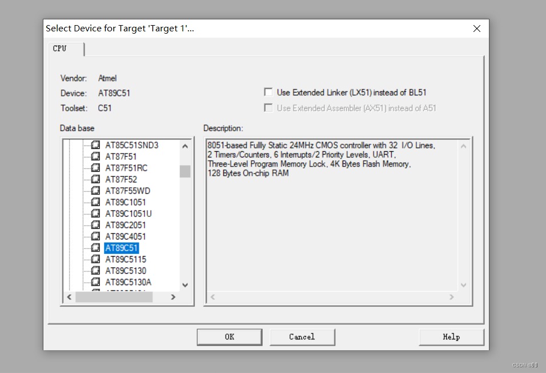The width and height of the screenshot is (546, 373).
Task: Click the chip icon beside AT87F52
Action: 95,180
